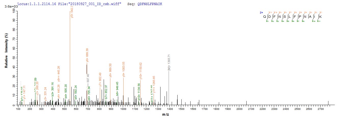Click the 2+ charge state label

tap(261, 12)
